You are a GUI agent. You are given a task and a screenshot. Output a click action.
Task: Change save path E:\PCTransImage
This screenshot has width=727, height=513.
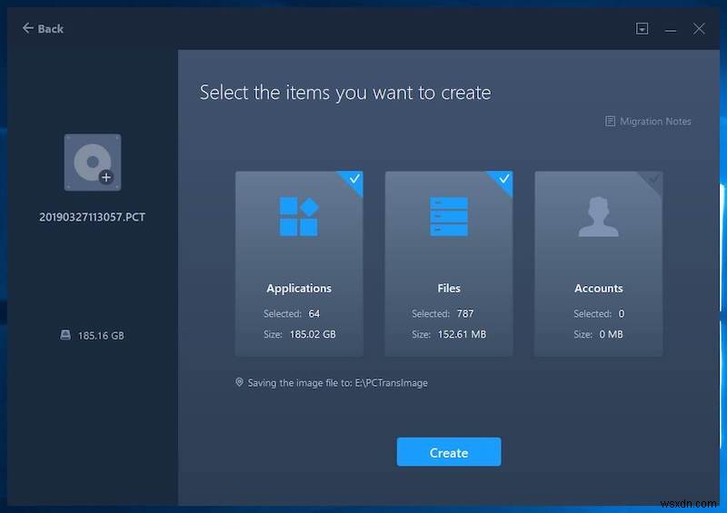pyautogui.click(x=392, y=383)
